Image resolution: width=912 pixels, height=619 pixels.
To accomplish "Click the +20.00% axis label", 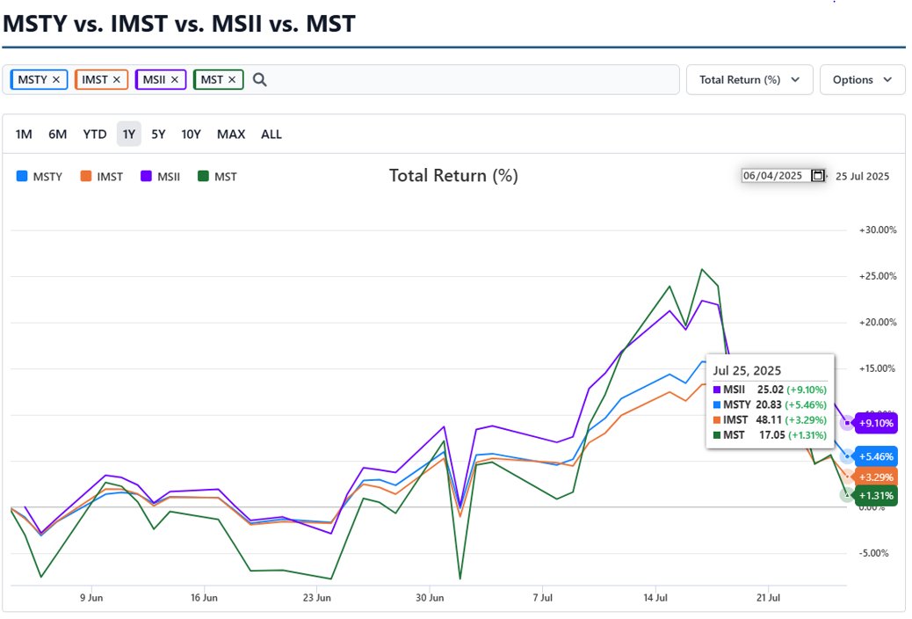I will click(x=878, y=322).
